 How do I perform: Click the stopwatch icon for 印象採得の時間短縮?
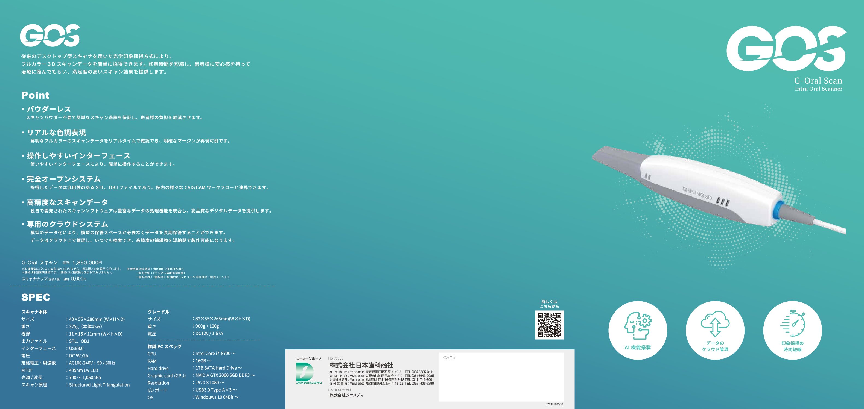793,323
